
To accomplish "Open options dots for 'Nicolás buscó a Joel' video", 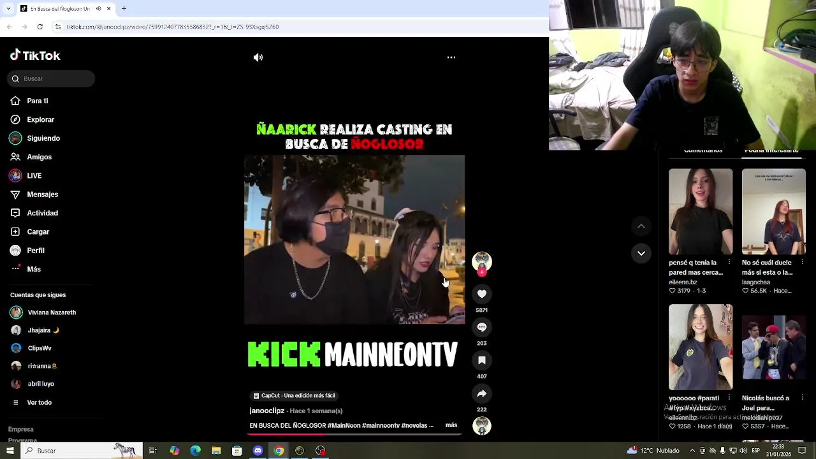I will click(802, 398).
